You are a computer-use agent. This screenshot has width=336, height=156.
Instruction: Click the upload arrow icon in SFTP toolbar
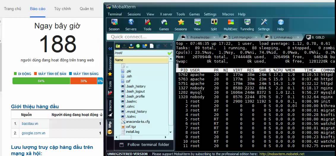pos(131,46)
